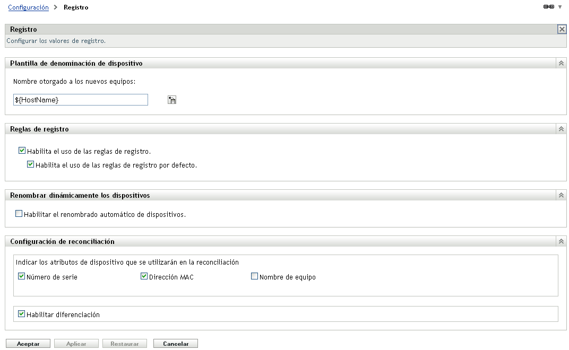Click the Aplicar button
This screenshot has width=569, height=350.
click(76, 344)
